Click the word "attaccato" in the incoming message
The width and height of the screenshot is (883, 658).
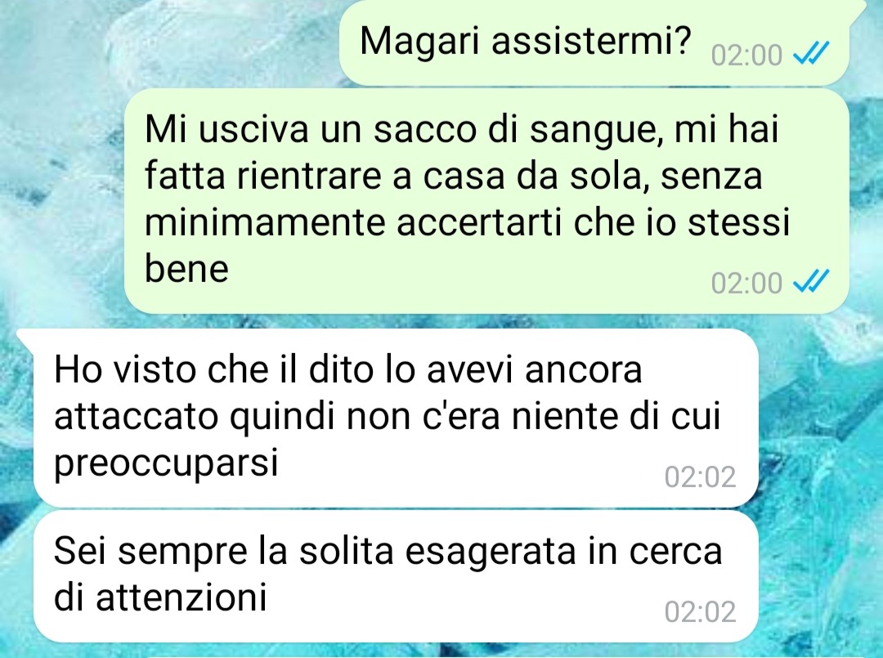(136, 417)
